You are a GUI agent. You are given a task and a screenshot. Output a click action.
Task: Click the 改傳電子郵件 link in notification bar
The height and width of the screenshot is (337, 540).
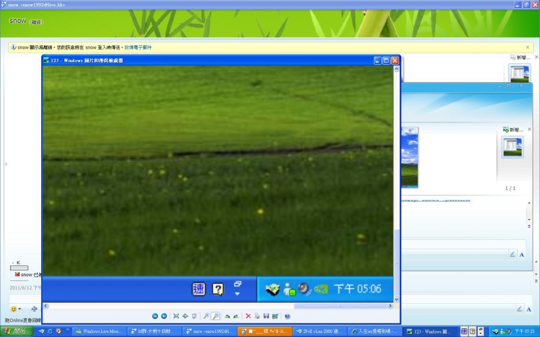(x=138, y=48)
